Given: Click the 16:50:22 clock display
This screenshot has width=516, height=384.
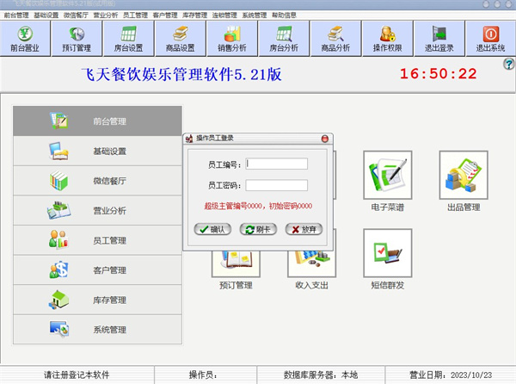Looking at the screenshot, I should 438,73.
